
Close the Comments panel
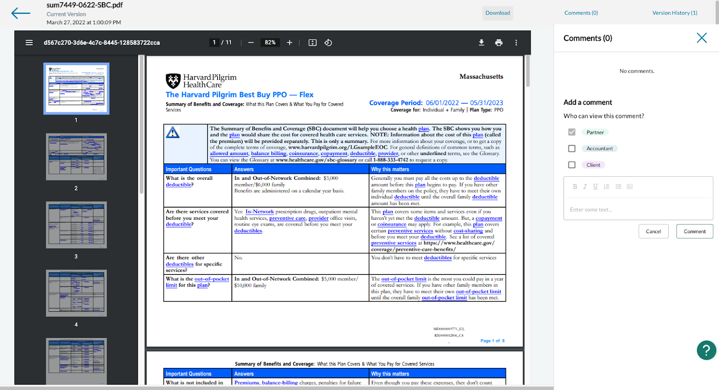[701, 38]
